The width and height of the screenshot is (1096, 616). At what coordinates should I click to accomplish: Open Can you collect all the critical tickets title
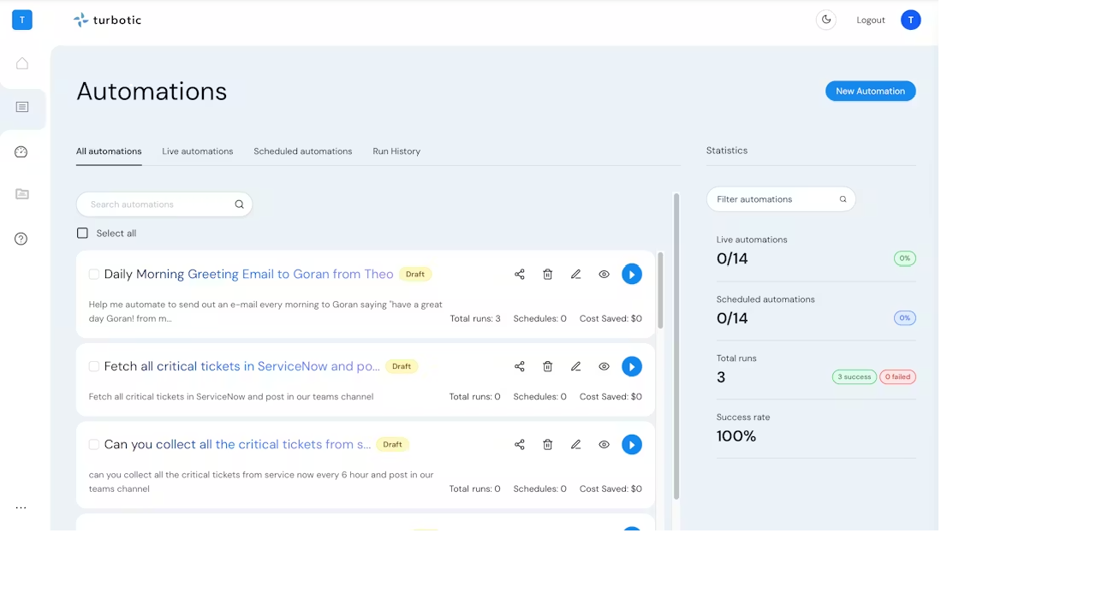[238, 445]
